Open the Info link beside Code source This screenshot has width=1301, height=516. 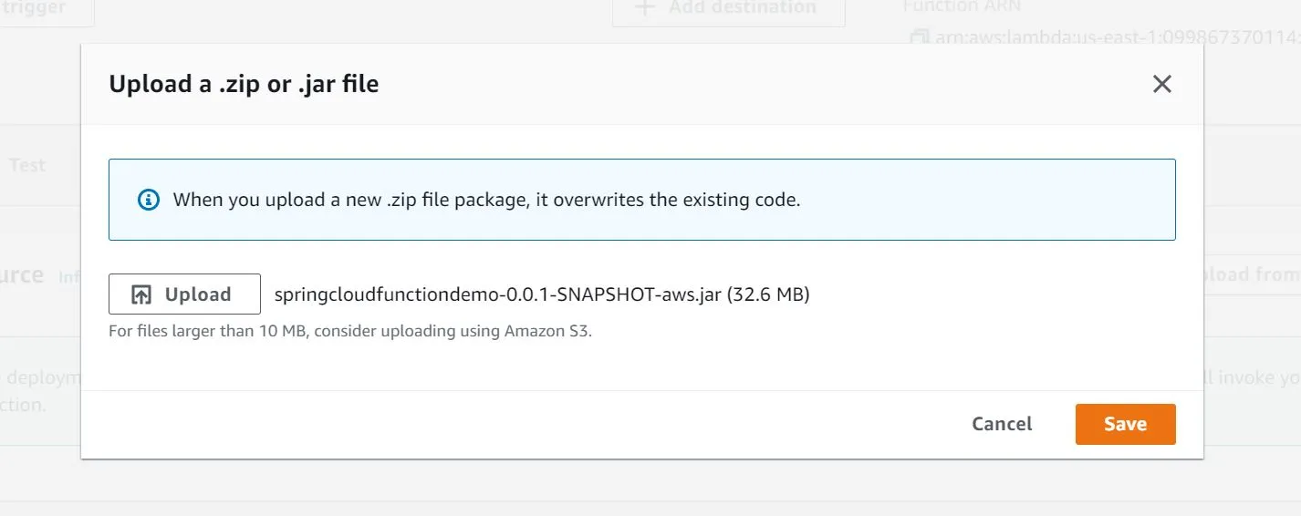point(69,276)
